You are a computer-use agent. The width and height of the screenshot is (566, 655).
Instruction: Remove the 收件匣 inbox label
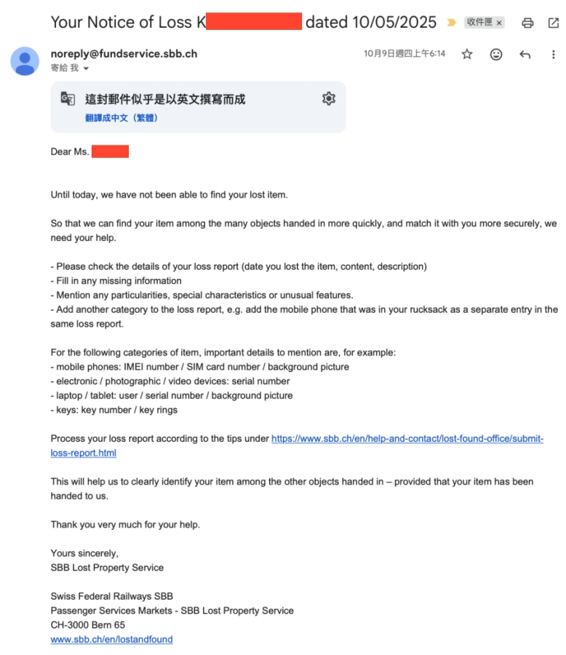[499, 23]
